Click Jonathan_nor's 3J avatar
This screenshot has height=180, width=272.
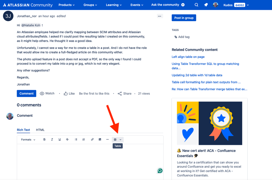pyautogui.click(x=8, y=16)
